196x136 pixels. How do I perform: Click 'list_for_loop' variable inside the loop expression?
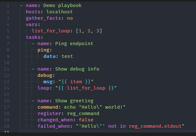86,88
